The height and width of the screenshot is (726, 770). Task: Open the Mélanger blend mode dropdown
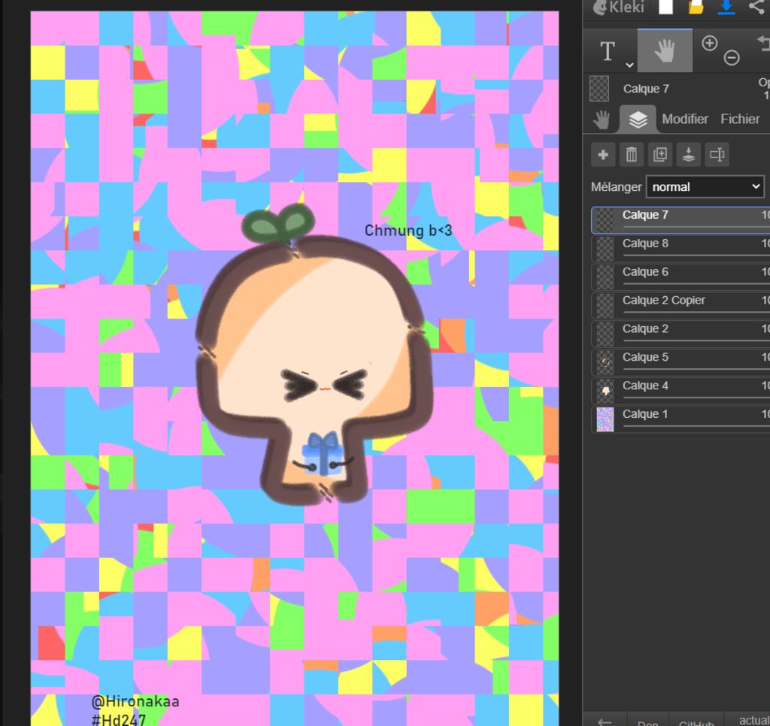click(x=705, y=186)
